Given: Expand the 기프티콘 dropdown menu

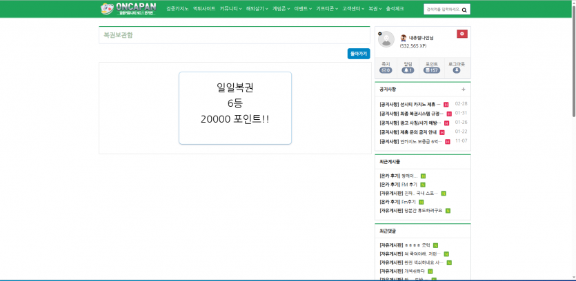Looking at the screenshot, I should click(327, 8).
